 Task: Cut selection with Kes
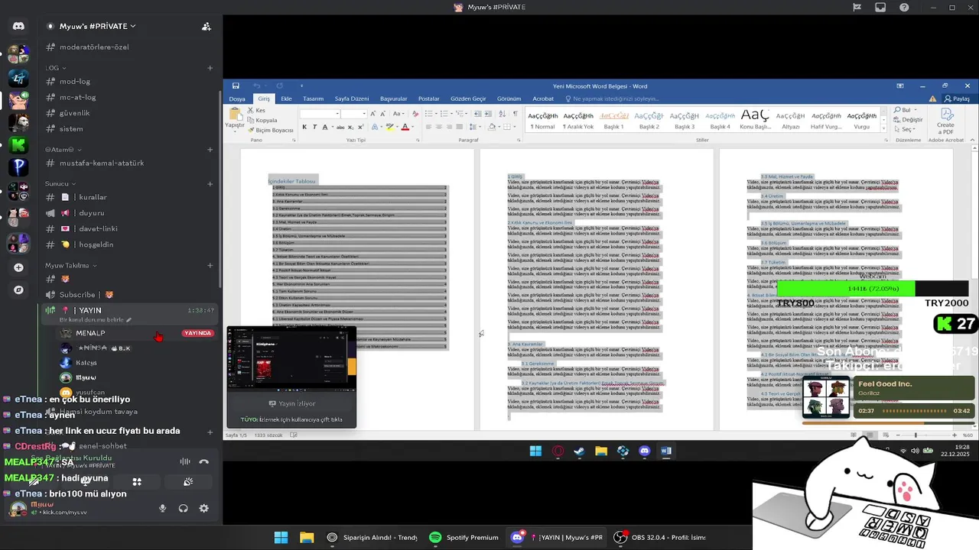255,111
